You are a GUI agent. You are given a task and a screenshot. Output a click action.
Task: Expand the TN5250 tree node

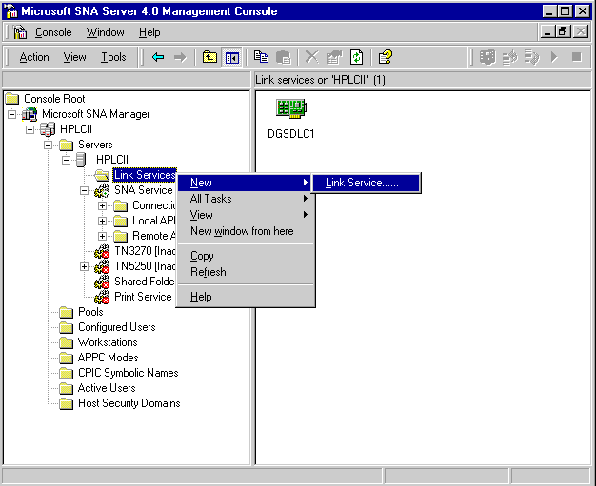(x=85, y=266)
